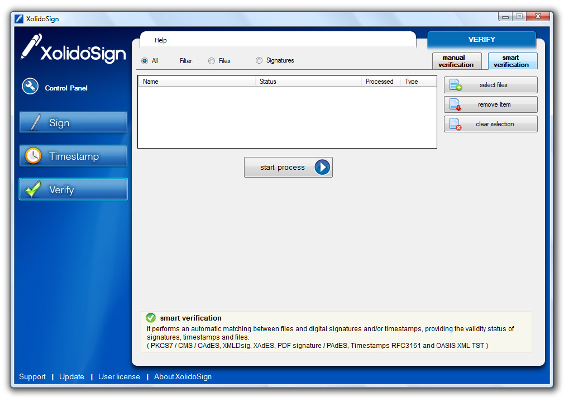
Task: Open the Control Panel text link
Action: tap(66, 88)
